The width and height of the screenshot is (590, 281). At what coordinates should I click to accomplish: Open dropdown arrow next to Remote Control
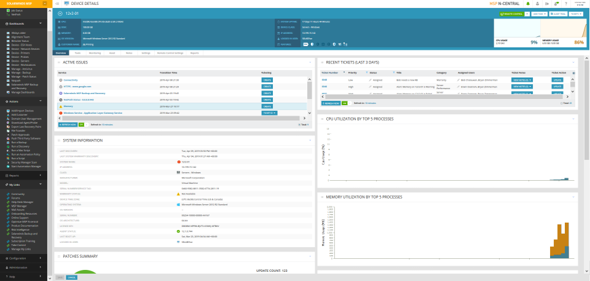point(527,14)
